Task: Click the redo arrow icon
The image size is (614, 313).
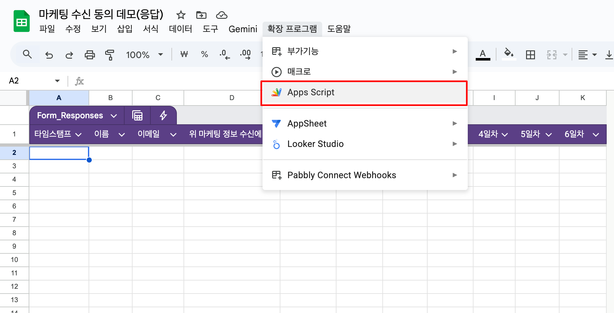Action: pyautogui.click(x=69, y=55)
